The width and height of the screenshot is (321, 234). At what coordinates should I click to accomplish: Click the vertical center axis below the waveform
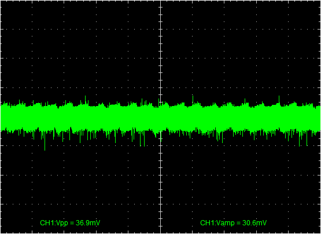pyautogui.click(x=161, y=185)
